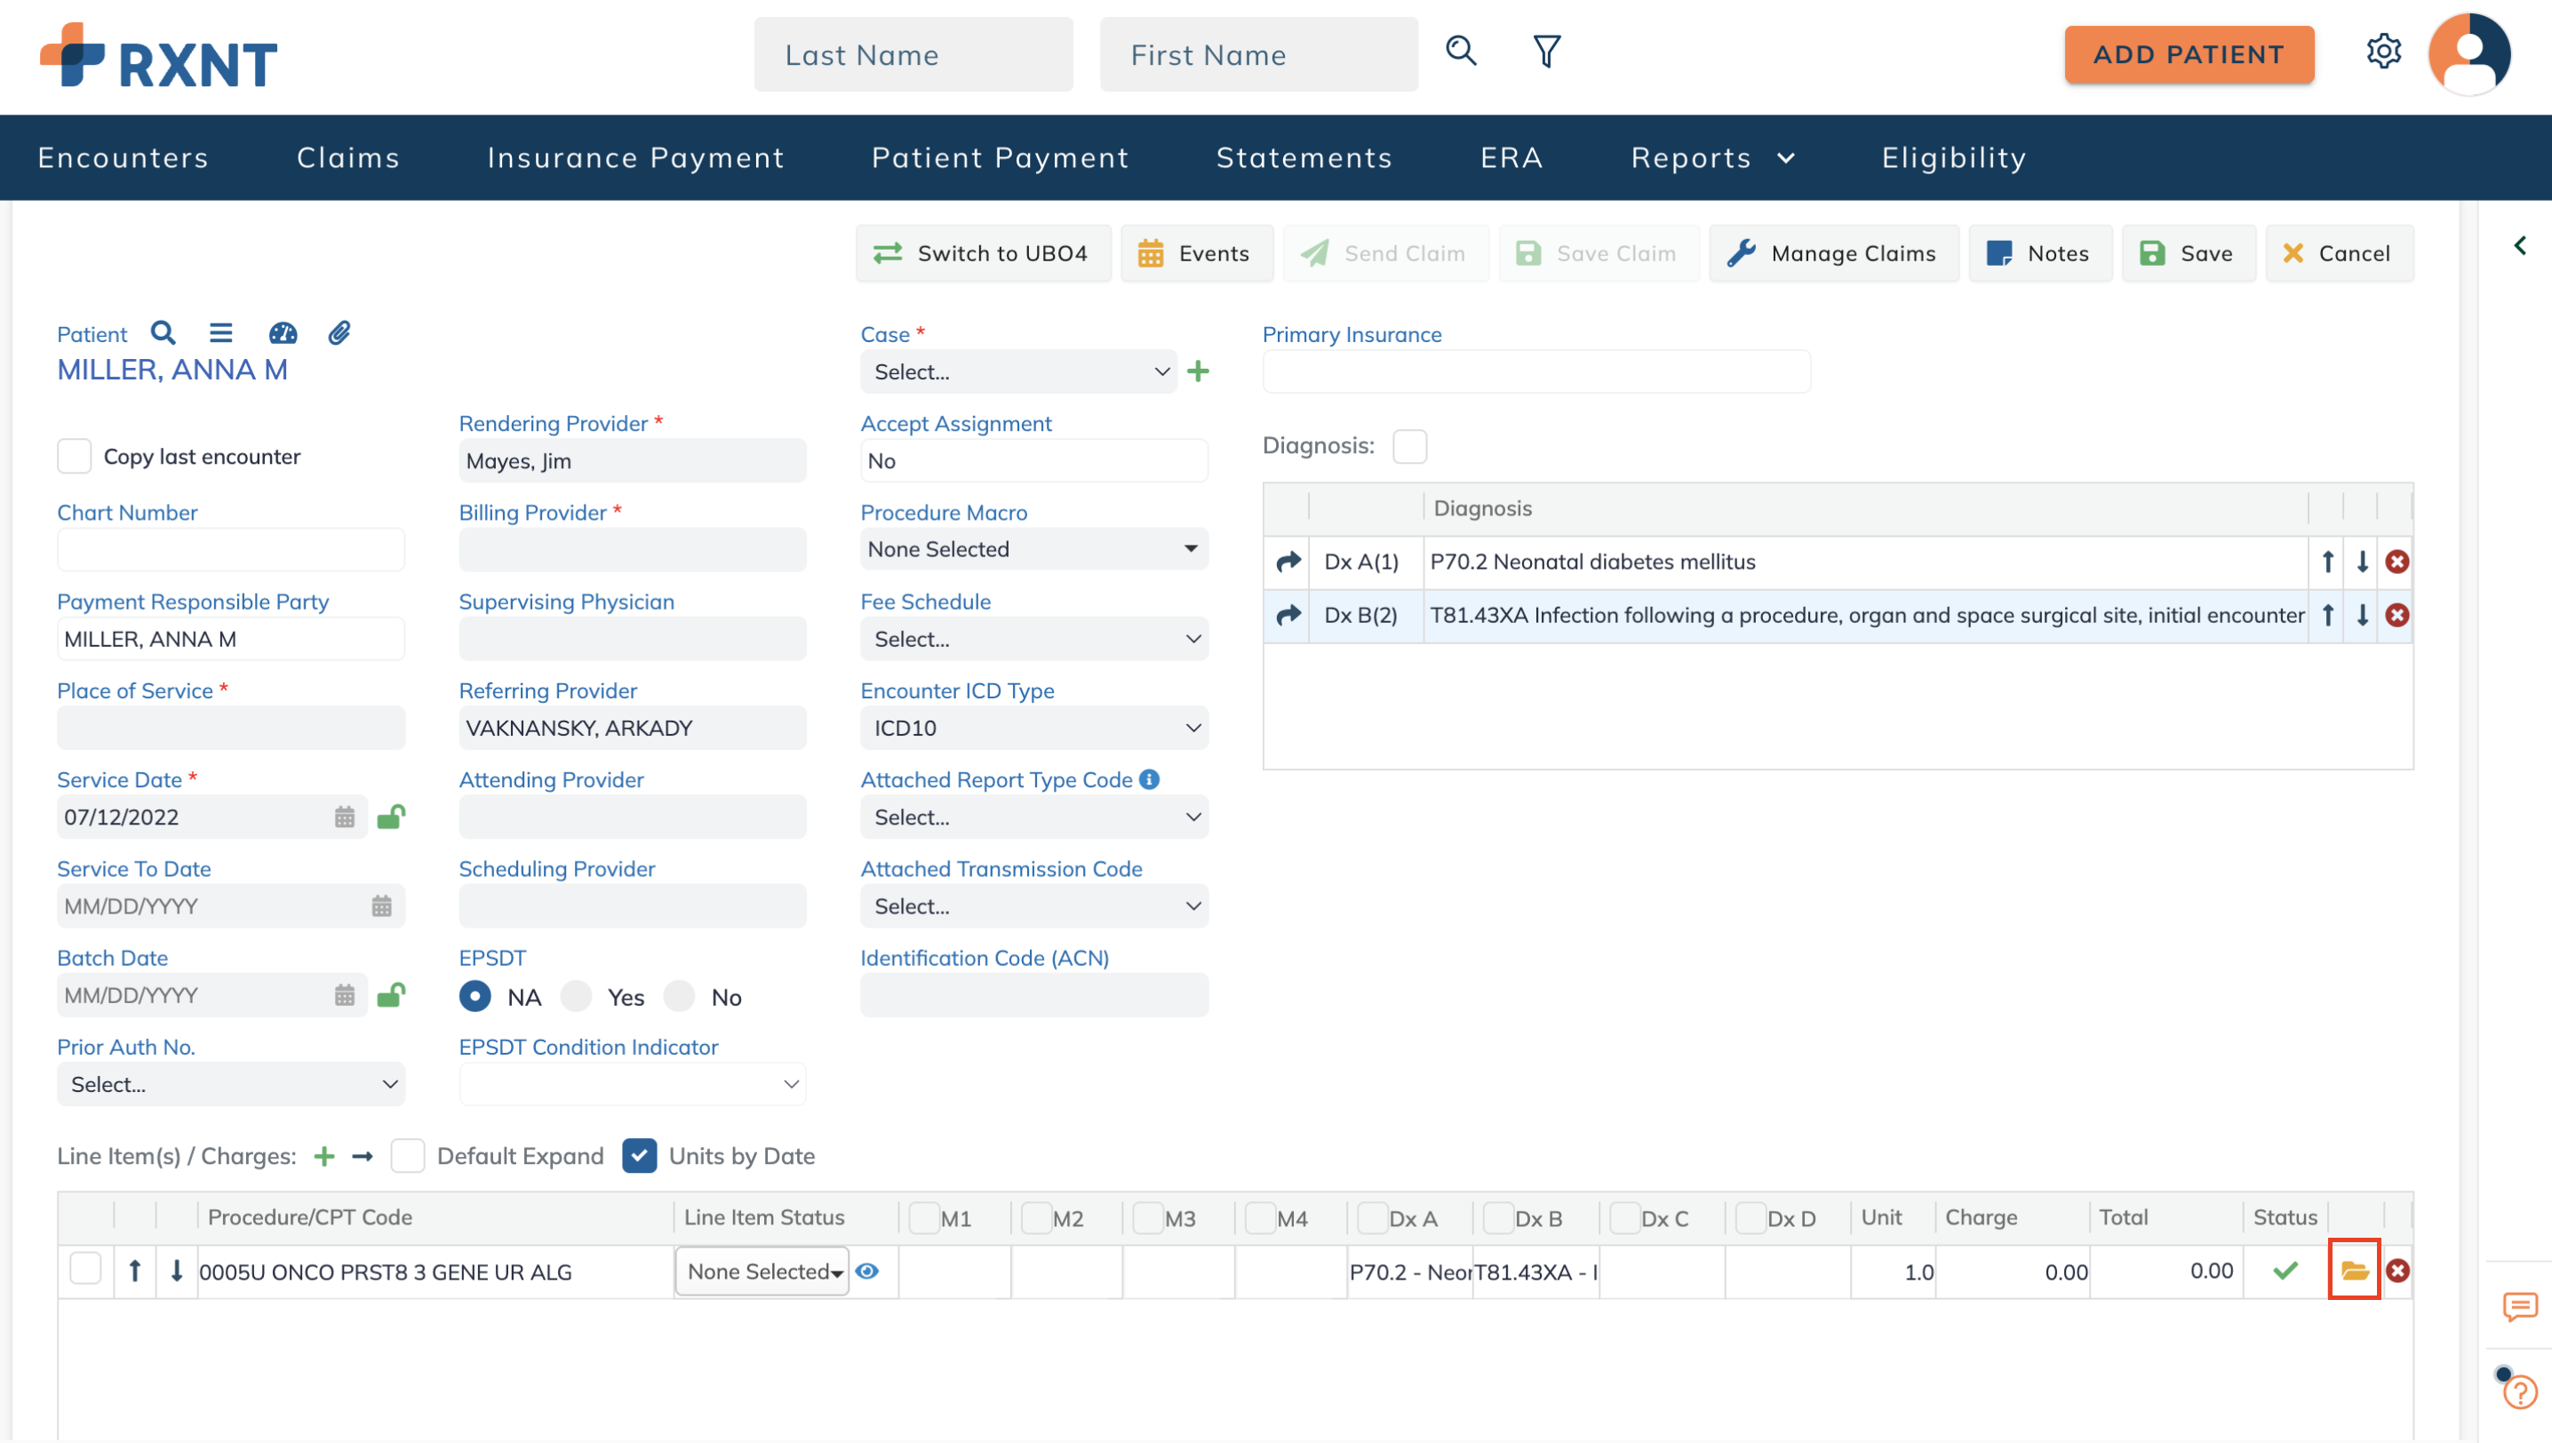This screenshot has width=2552, height=1443.
Task: Open the Statements menu
Action: point(1304,157)
